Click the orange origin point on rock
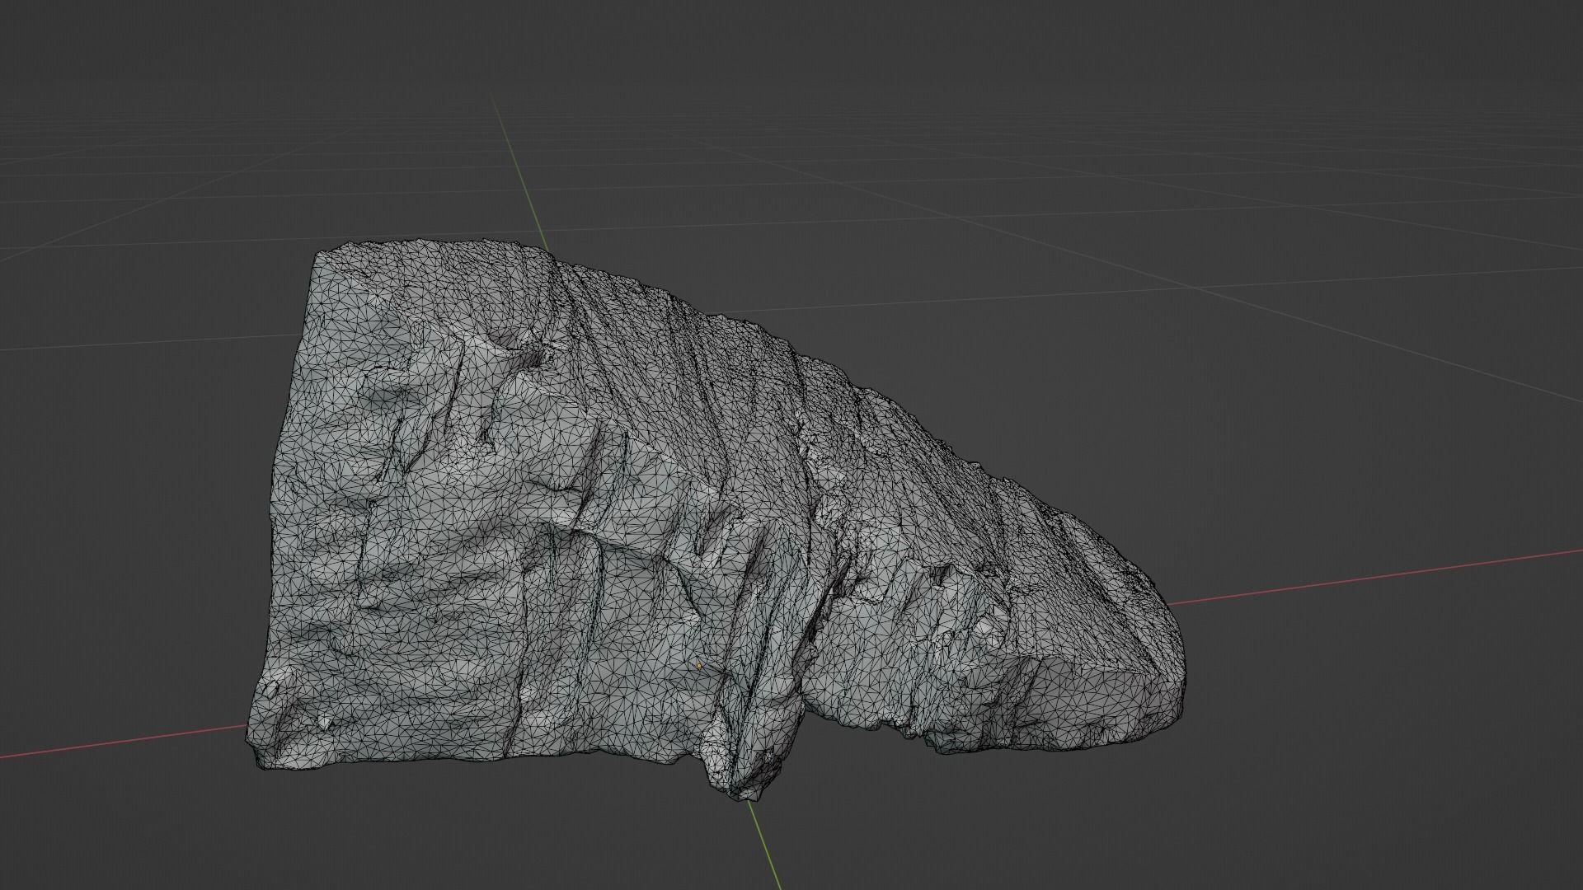Viewport: 1583px width, 890px height. pos(699,665)
